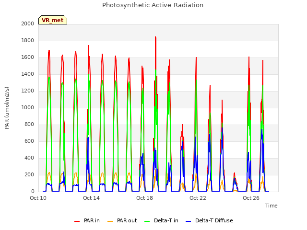This screenshot has width=307, height=230.
Task: Click the VR_met label tag
Action: [53, 20]
